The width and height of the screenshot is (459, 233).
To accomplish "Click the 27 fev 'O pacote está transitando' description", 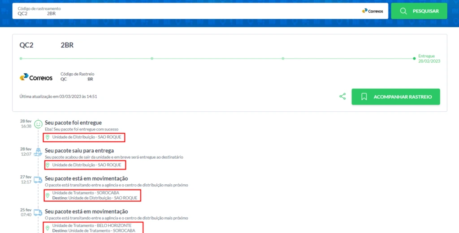I will click(117, 185).
